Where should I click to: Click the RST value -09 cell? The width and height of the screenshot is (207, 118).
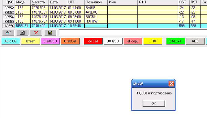point(195,17)
